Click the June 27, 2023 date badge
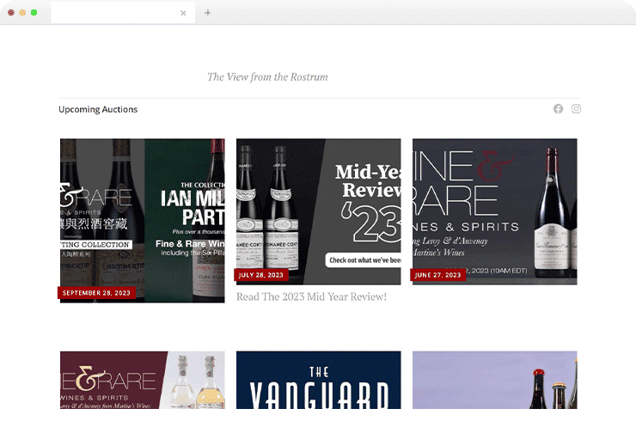Screen dimensions: 636x421 point(438,275)
